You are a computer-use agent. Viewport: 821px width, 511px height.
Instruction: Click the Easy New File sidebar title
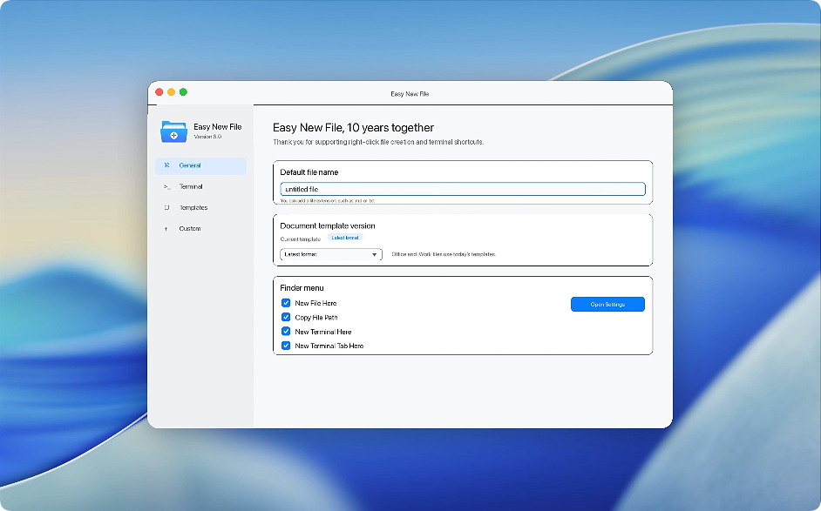point(217,126)
